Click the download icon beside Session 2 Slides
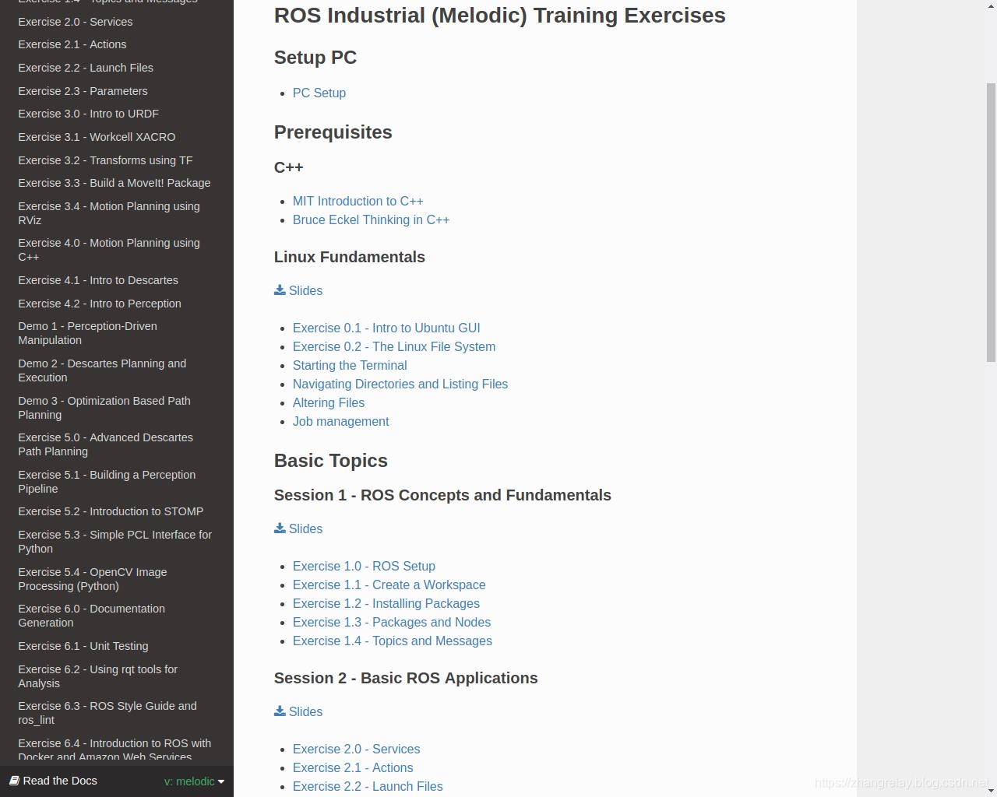Image resolution: width=997 pixels, height=797 pixels. click(280, 711)
